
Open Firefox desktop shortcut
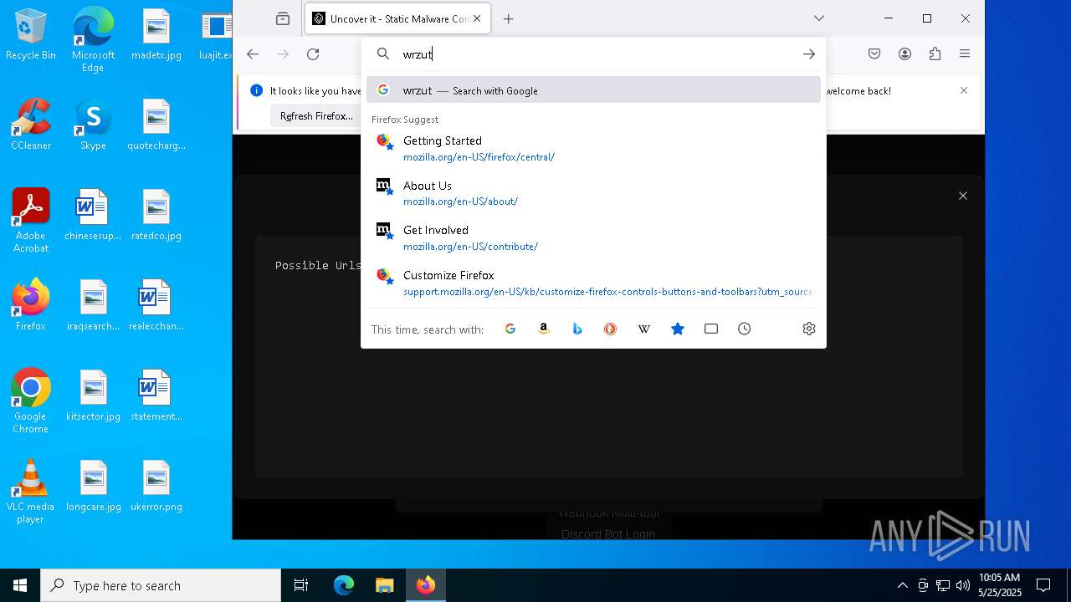click(31, 305)
